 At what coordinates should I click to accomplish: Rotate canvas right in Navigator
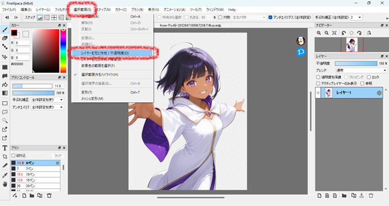[359, 33]
